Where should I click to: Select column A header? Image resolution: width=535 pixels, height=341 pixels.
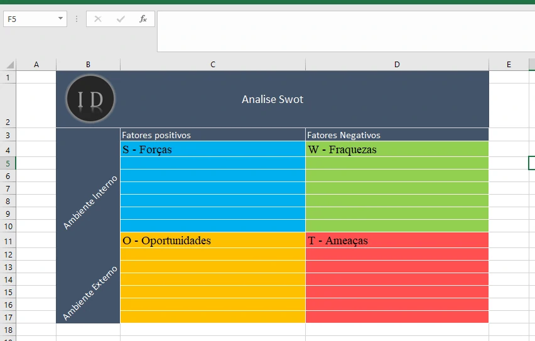(36, 65)
